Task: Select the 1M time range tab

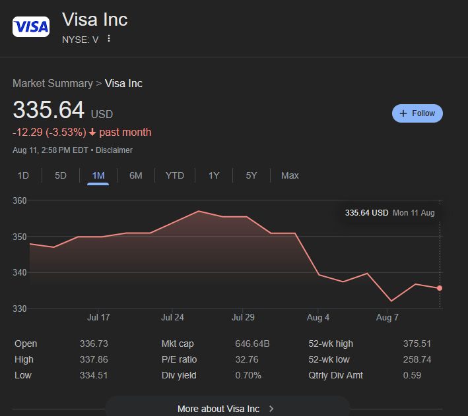Action: click(x=98, y=175)
